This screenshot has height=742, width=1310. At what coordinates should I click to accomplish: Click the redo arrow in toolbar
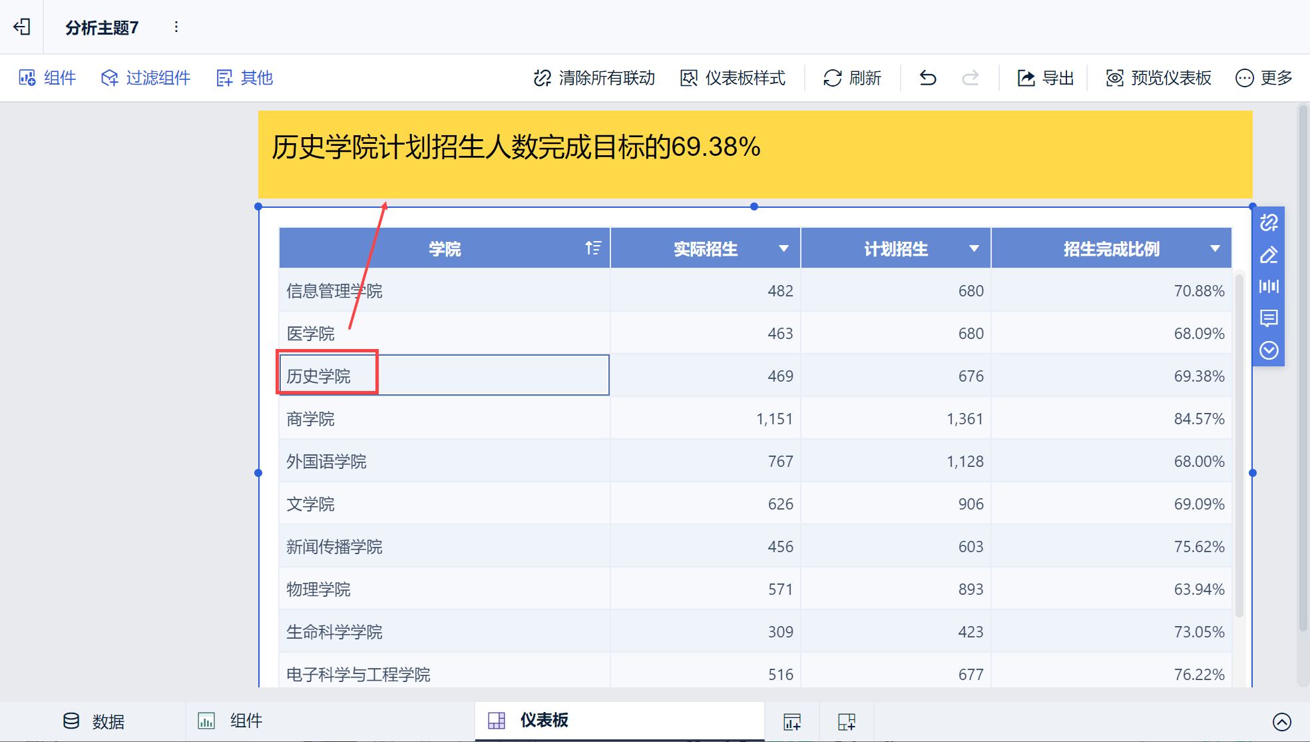(970, 78)
